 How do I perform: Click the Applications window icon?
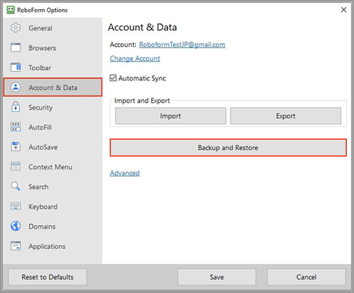15,246
